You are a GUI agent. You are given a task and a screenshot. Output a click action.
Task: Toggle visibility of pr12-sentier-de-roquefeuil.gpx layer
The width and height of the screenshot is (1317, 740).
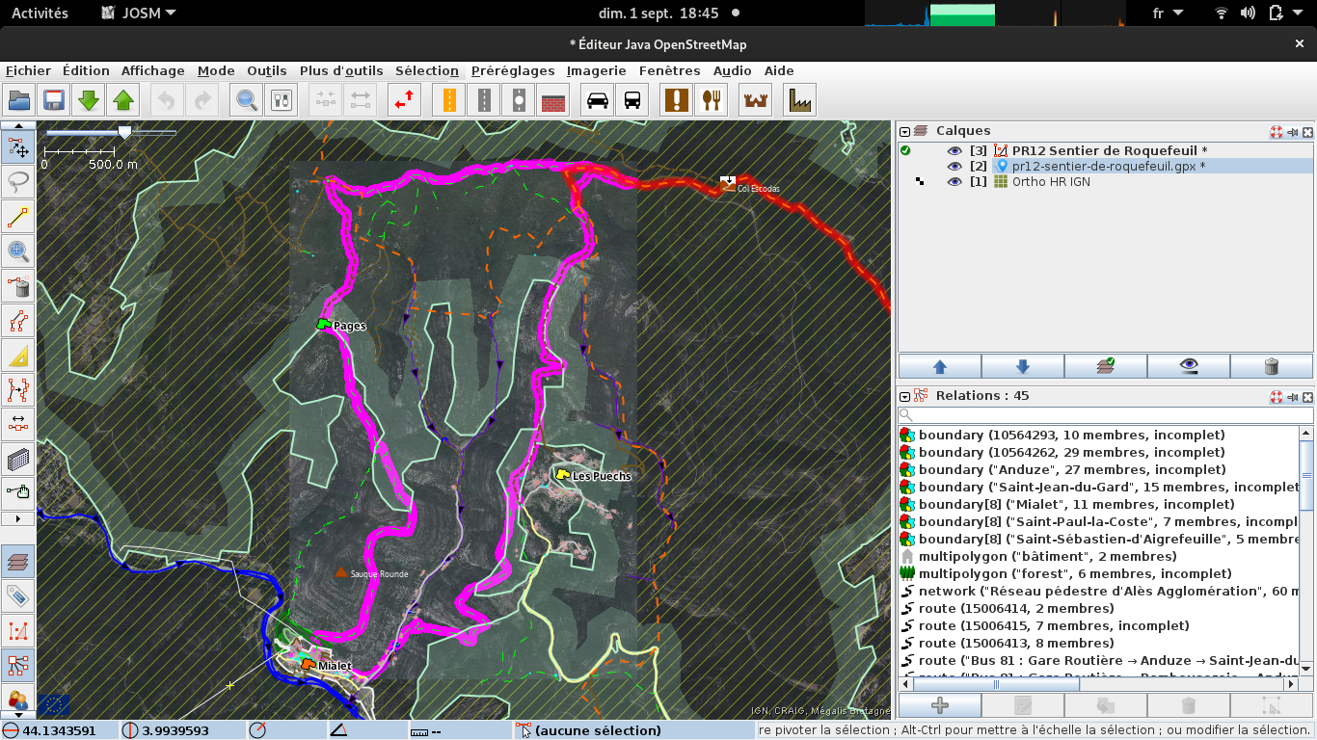[954, 166]
